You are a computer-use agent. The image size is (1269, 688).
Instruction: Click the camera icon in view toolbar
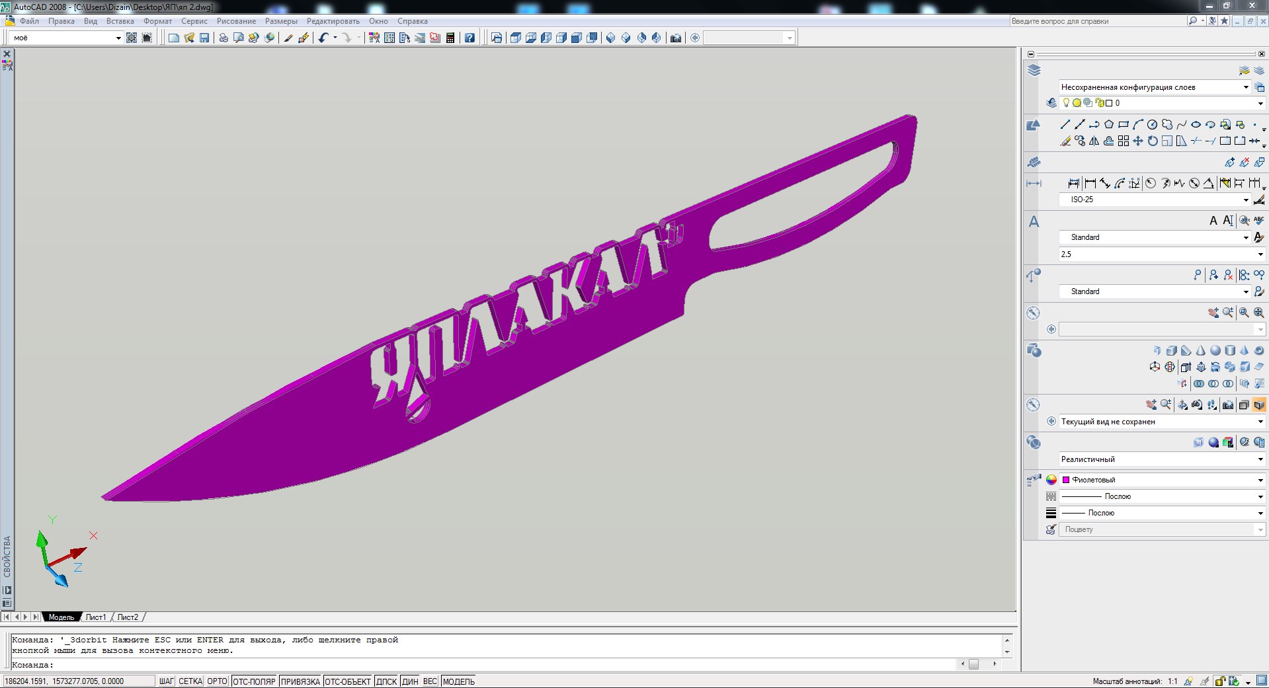click(x=675, y=38)
